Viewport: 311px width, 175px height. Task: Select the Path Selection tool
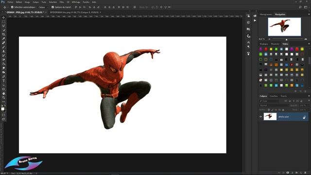pos(3,85)
